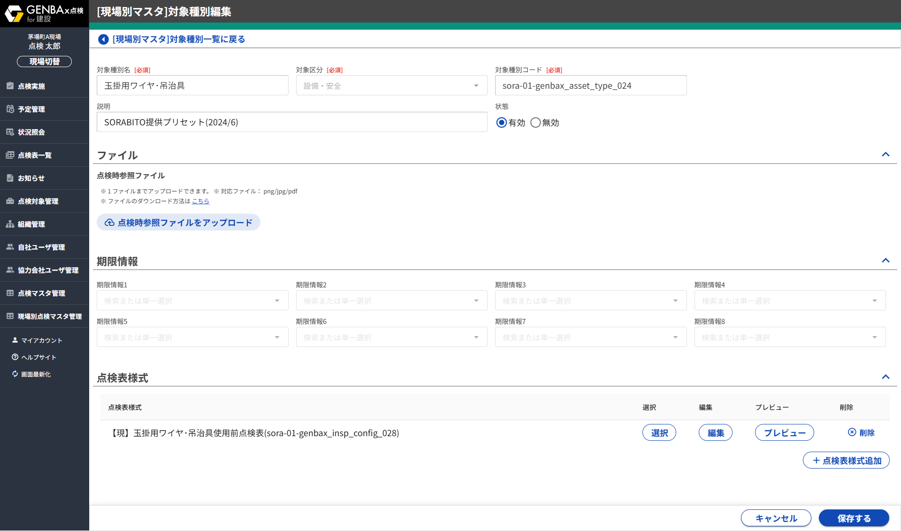Open the 期限情報1 dropdown
Screen dimensions: 901x531
[x=192, y=300]
